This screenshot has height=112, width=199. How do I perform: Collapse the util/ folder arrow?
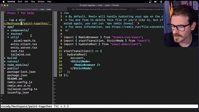8,37
